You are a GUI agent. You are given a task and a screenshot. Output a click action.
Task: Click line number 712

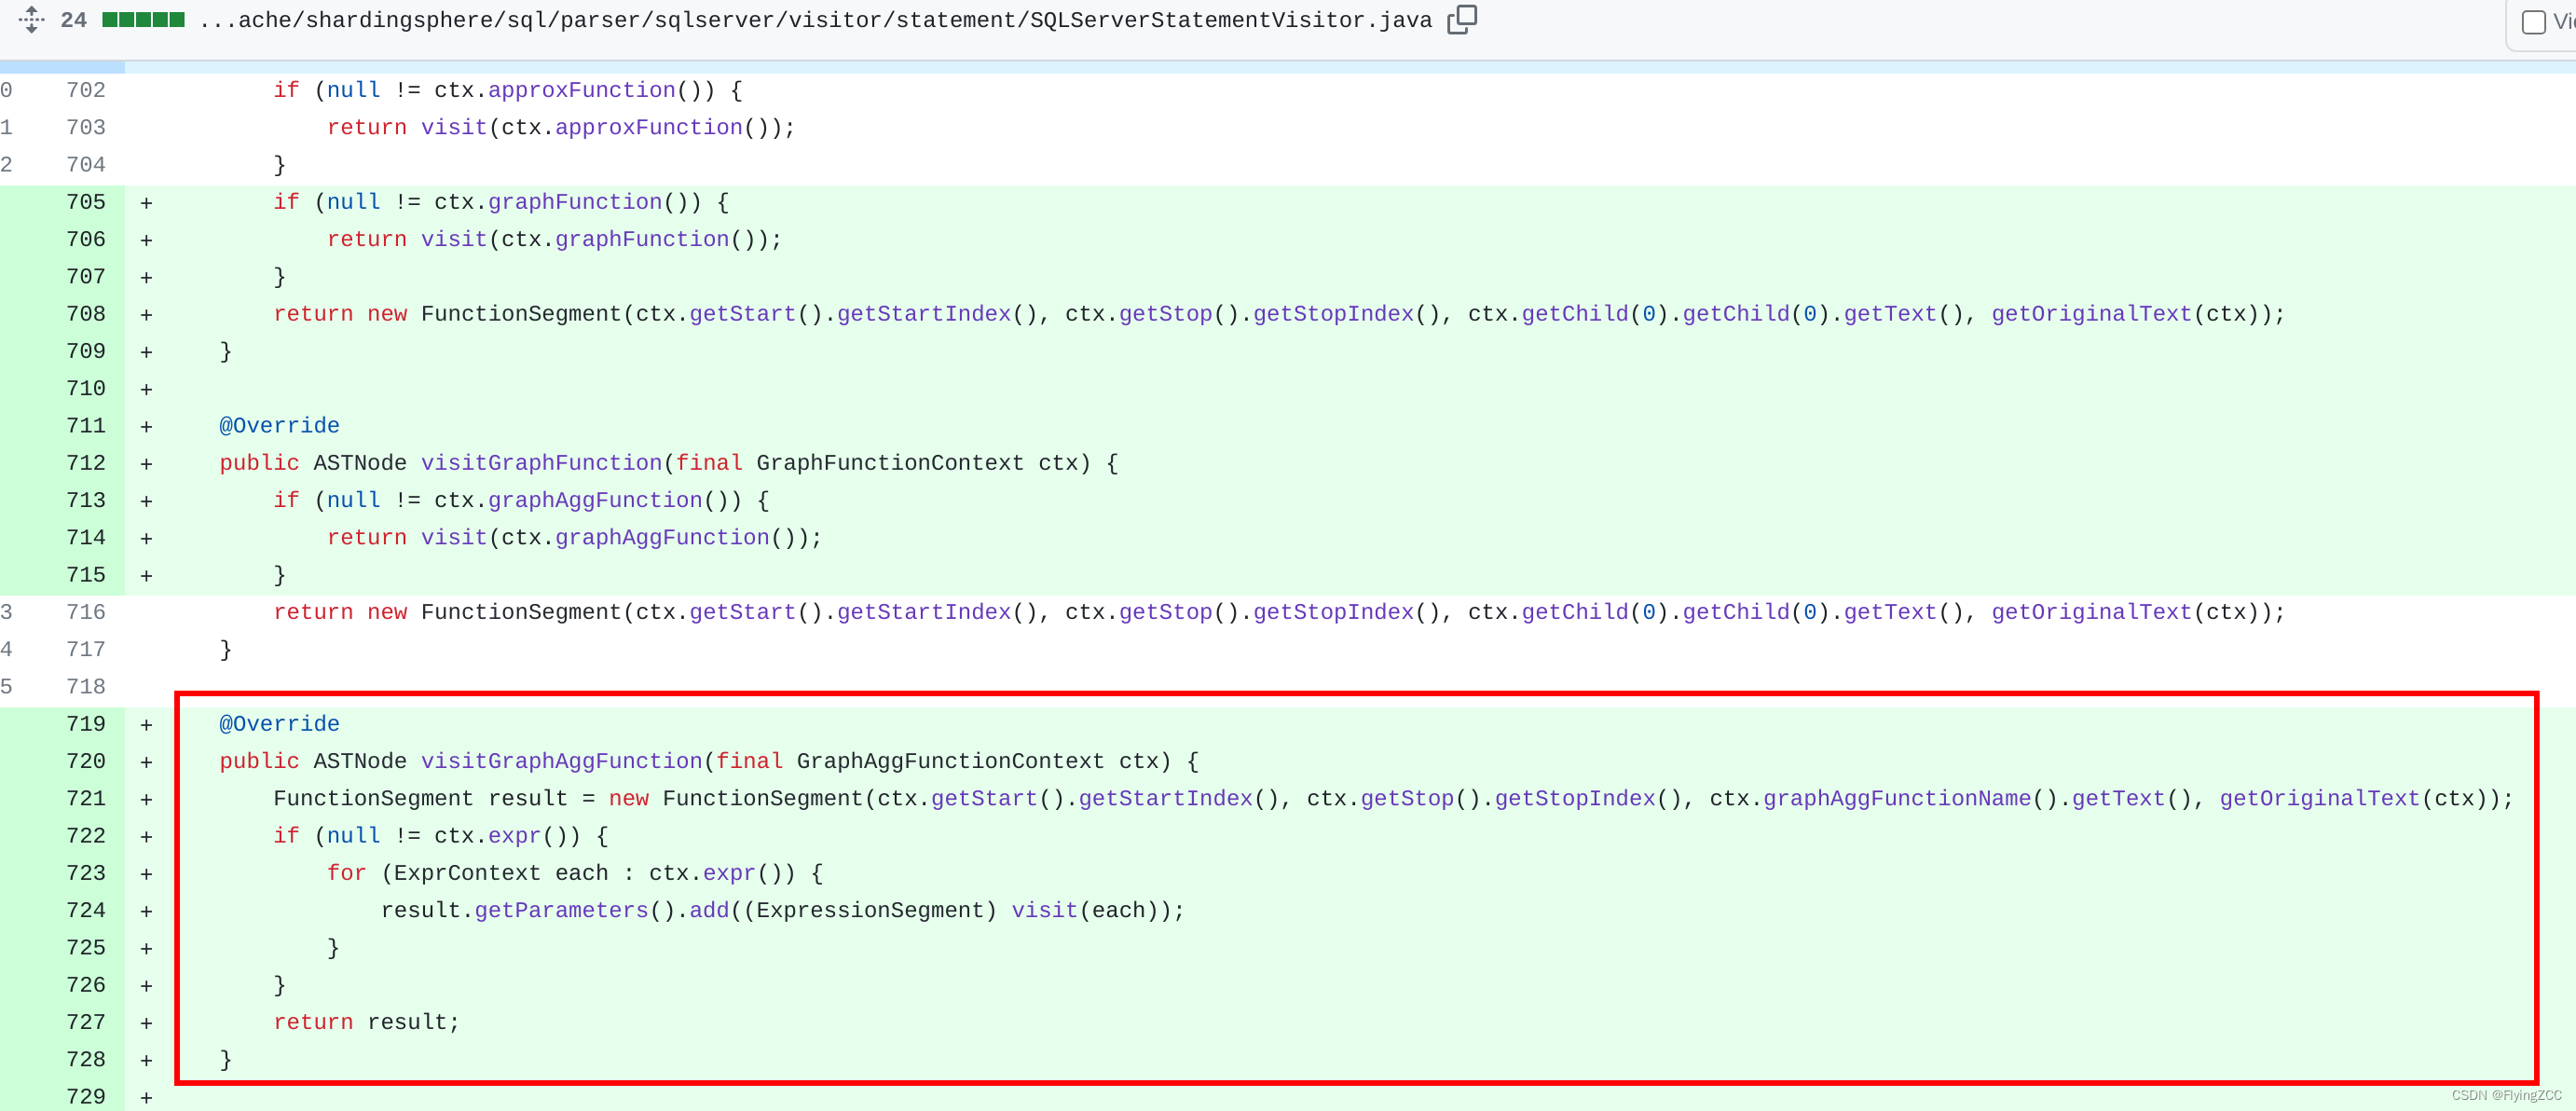[85, 463]
